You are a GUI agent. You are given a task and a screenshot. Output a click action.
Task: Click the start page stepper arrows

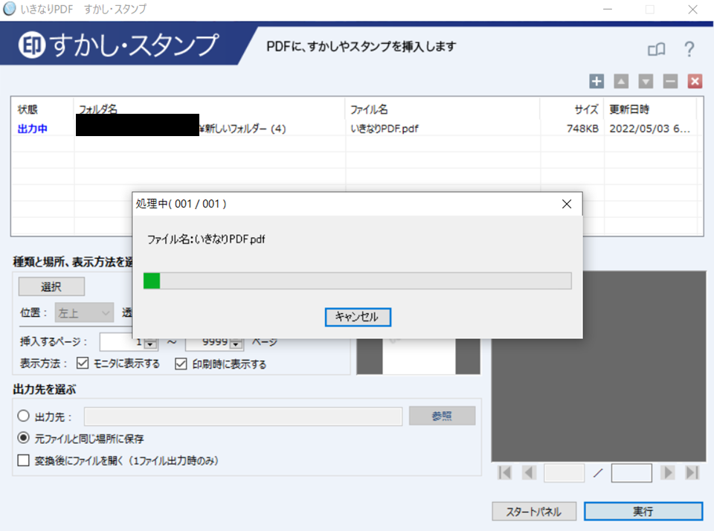pyautogui.click(x=150, y=344)
